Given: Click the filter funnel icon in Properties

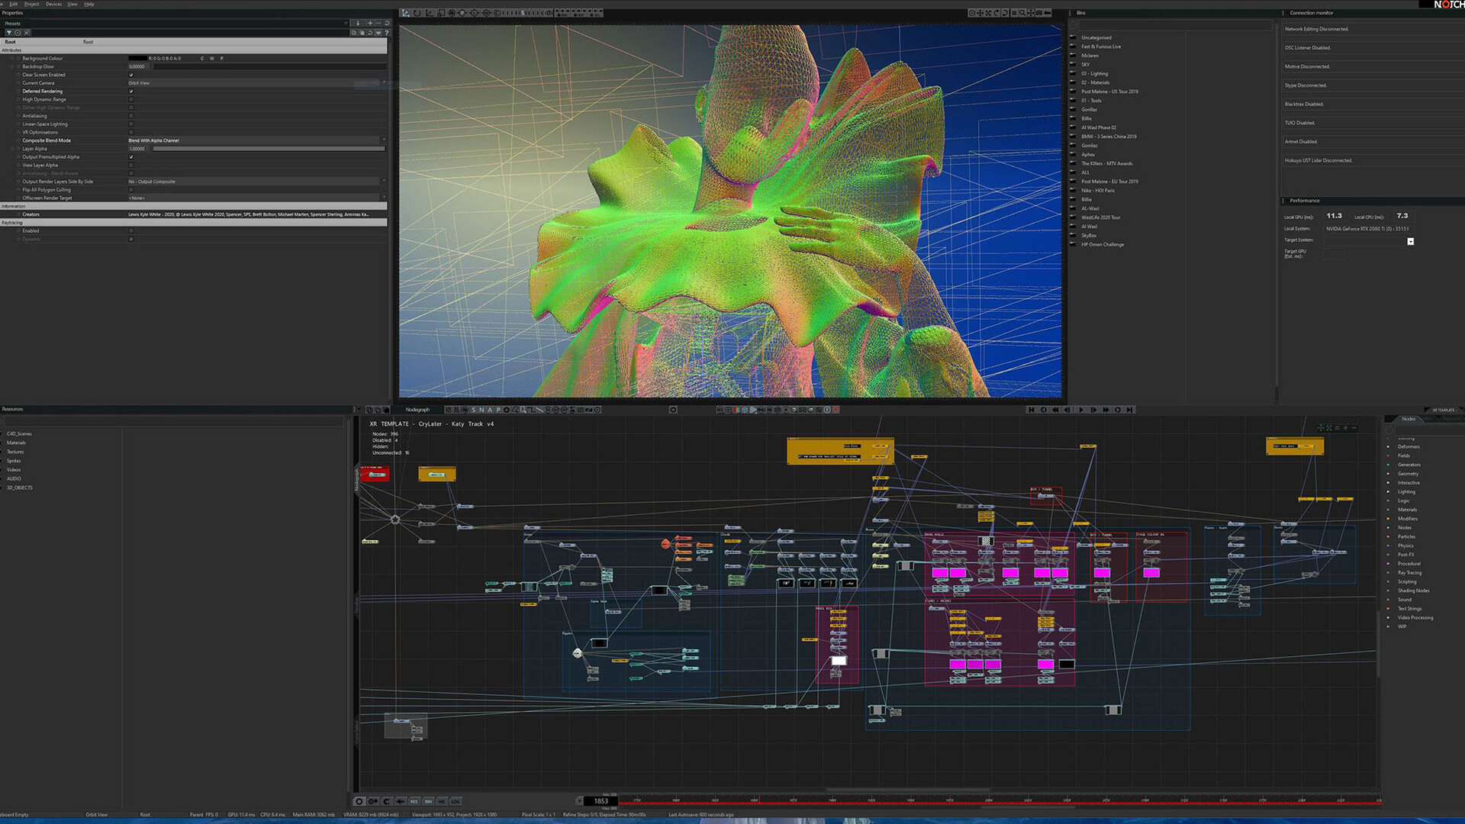Looking at the screenshot, I should point(9,33).
